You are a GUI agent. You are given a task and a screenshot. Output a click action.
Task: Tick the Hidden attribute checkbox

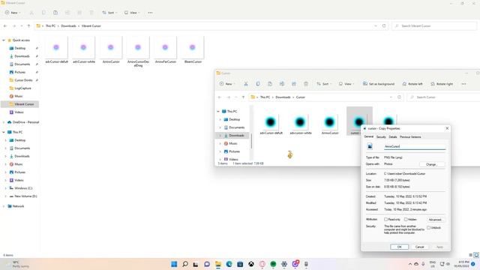coord(406,220)
